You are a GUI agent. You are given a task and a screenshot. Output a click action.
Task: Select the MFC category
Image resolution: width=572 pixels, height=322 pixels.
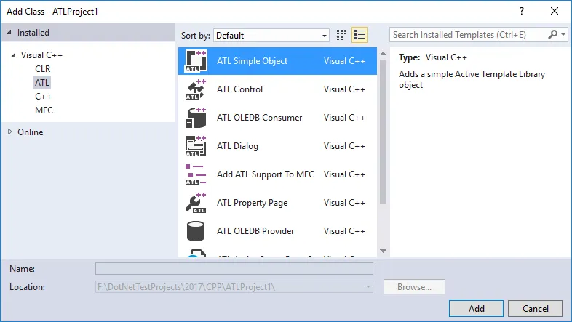[44, 110]
